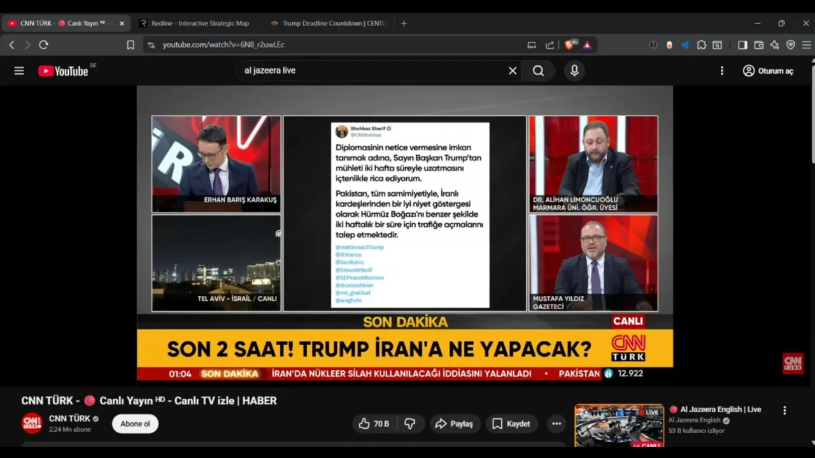Open a new browser tab
815x458 pixels.
(404, 24)
